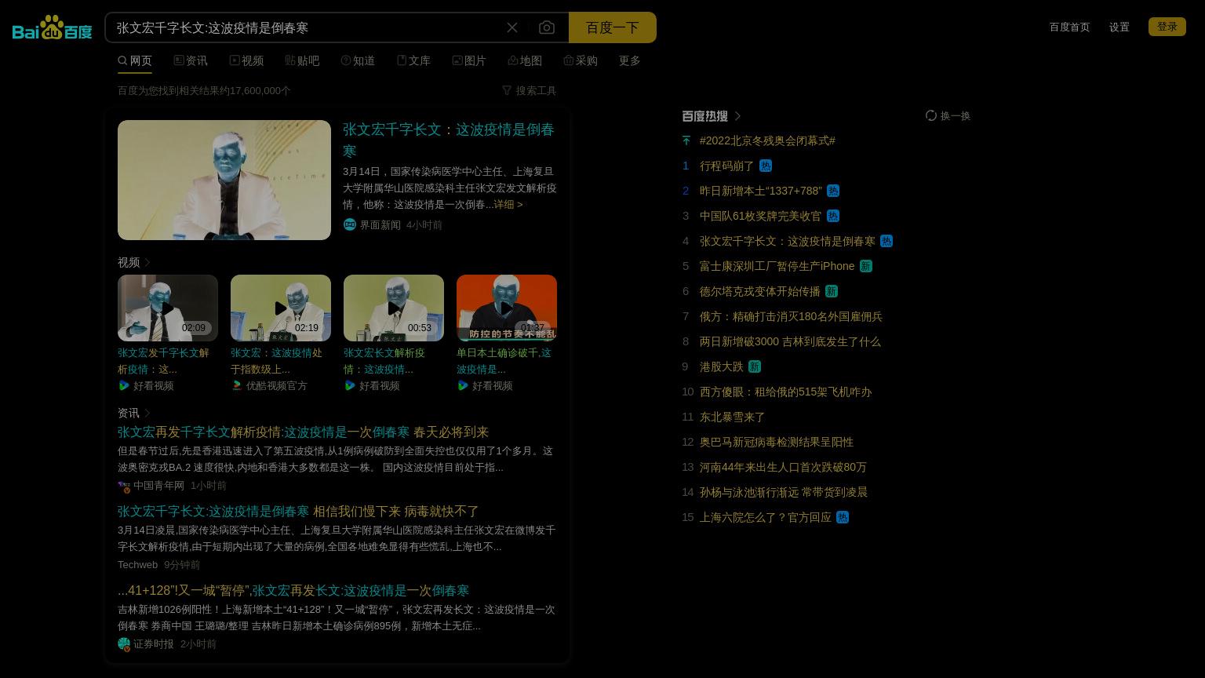Click 优酷视频官方 source icon
Screen dimensions: 1205x678
coord(237,385)
